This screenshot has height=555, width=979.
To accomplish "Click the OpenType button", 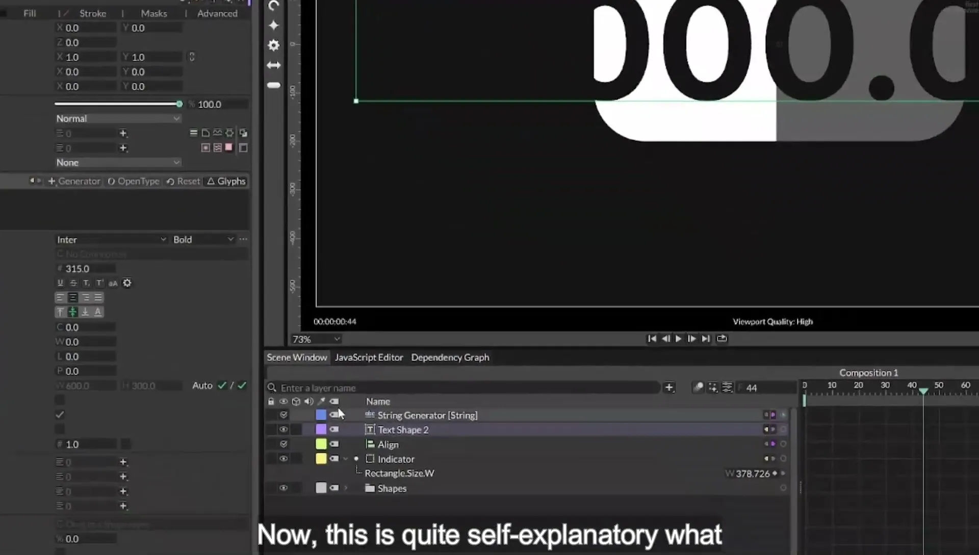I will 134,181.
